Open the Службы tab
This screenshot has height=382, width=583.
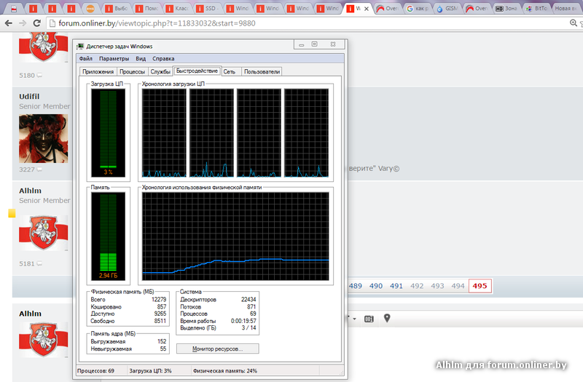(x=160, y=71)
